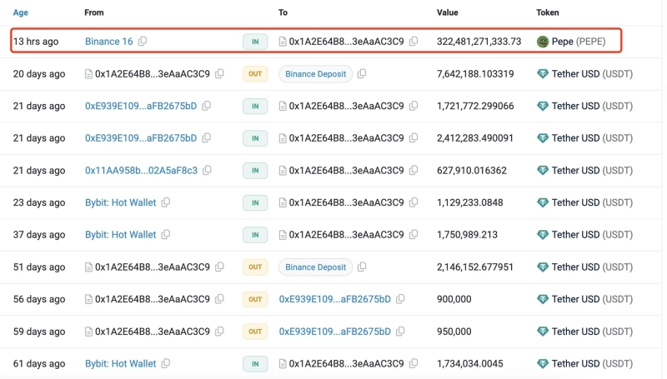Image resolution: width=667 pixels, height=379 pixels.
Task: Click Tether icon in the 7,642,188.103319 row
Action: pyautogui.click(x=543, y=74)
